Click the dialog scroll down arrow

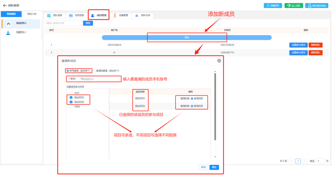[215, 157]
